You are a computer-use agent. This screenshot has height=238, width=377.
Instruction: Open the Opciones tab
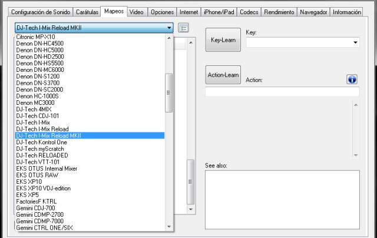point(163,12)
